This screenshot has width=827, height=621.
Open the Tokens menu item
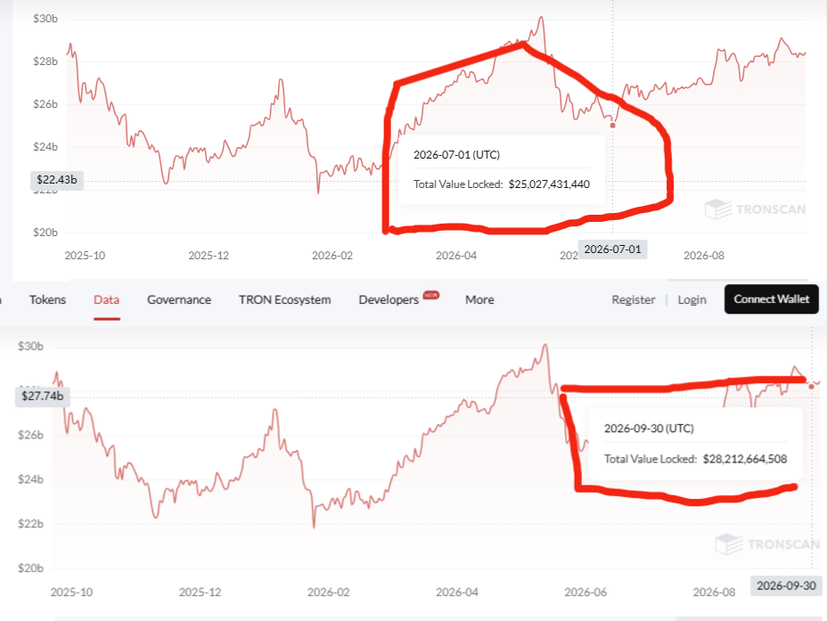coord(47,299)
